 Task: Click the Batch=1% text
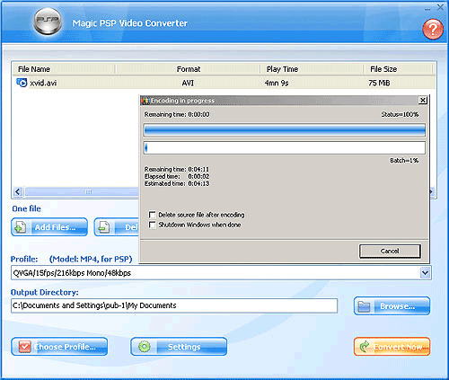(404, 161)
